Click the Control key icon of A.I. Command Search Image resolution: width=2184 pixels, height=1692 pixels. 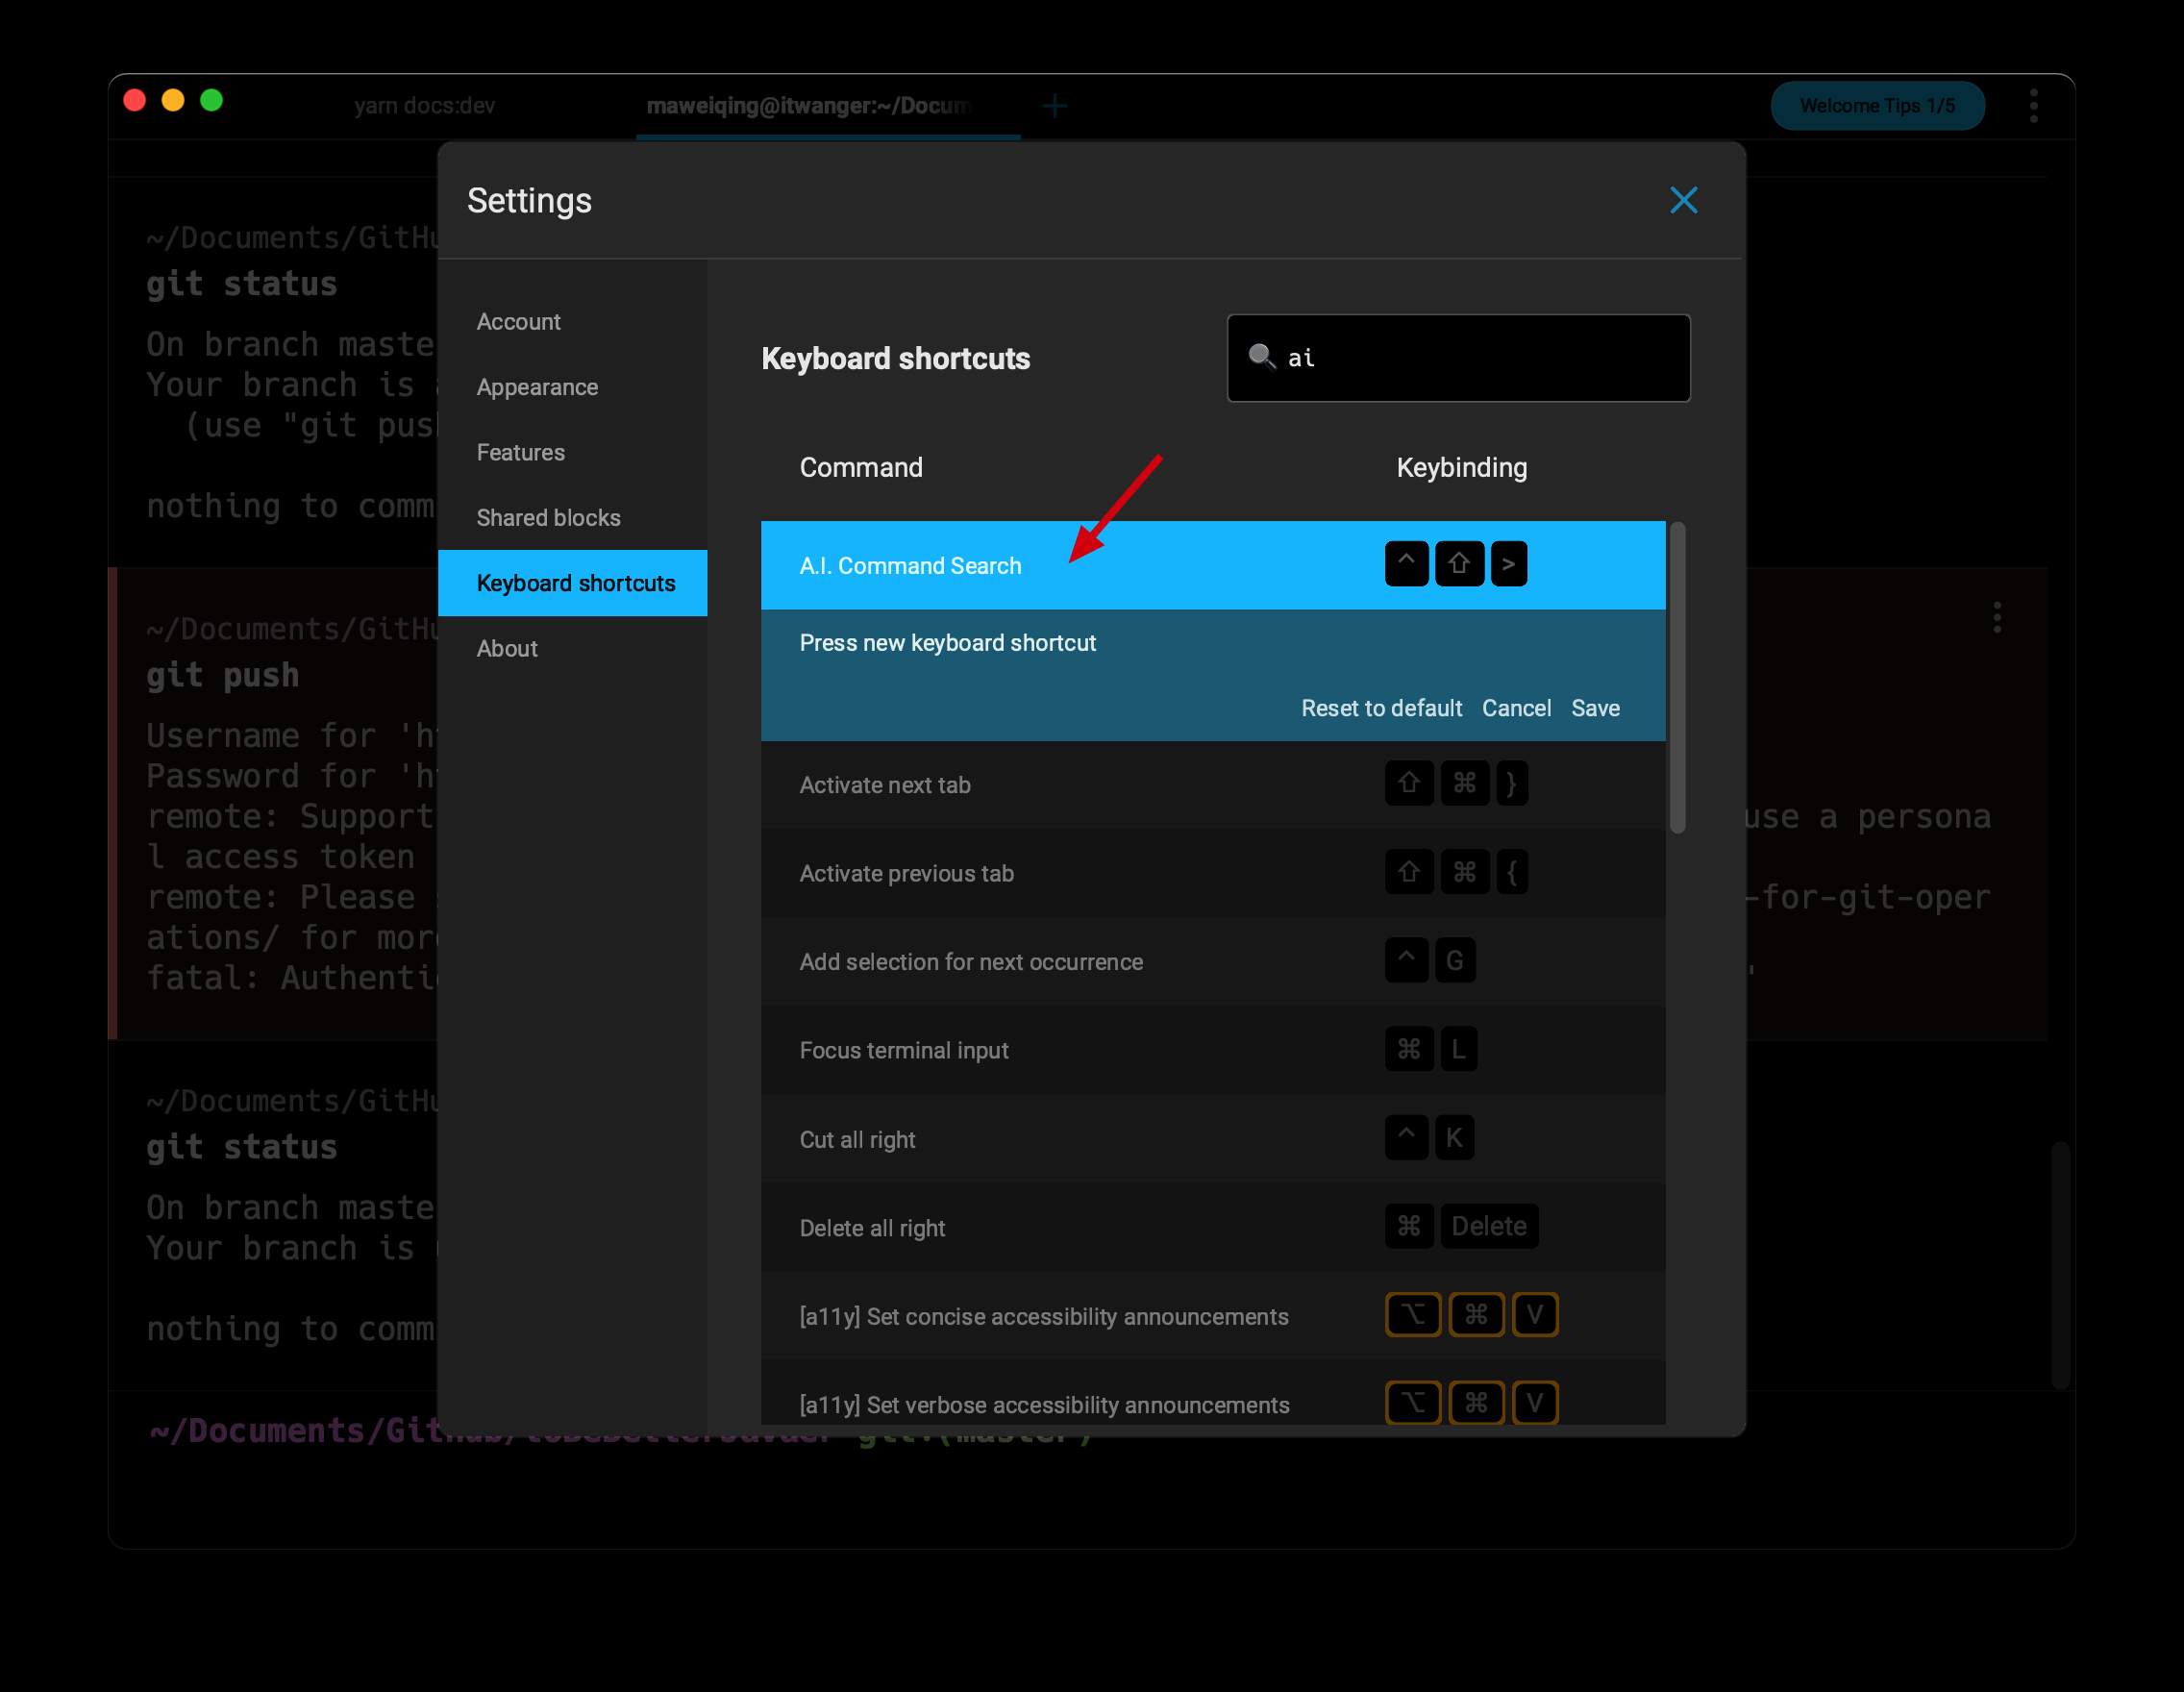(x=1406, y=564)
